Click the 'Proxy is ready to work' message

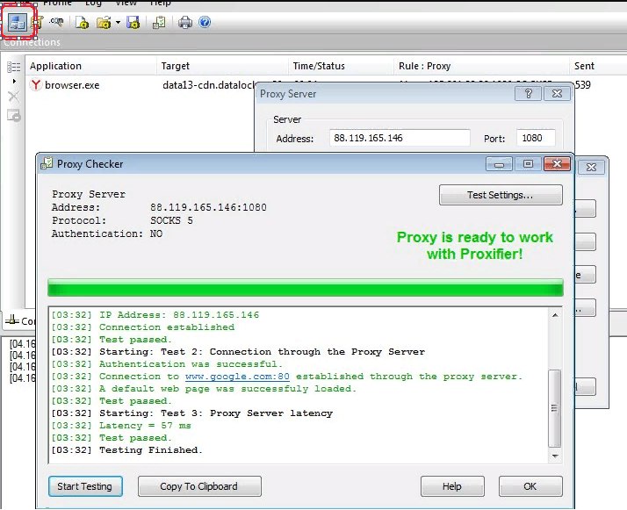pos(475,246)
